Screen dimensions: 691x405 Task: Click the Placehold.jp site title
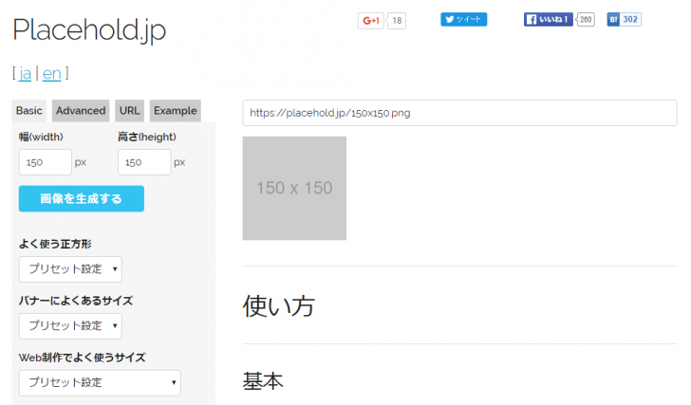coord(89,30)
